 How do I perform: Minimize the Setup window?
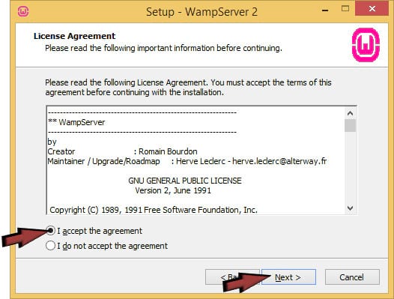pyautogui.click(x=325, y=10)
